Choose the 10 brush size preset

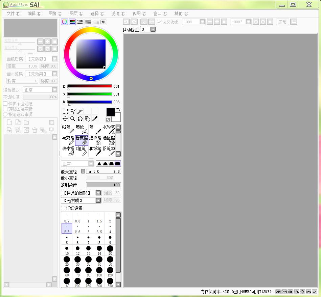(x=67, y=250)
